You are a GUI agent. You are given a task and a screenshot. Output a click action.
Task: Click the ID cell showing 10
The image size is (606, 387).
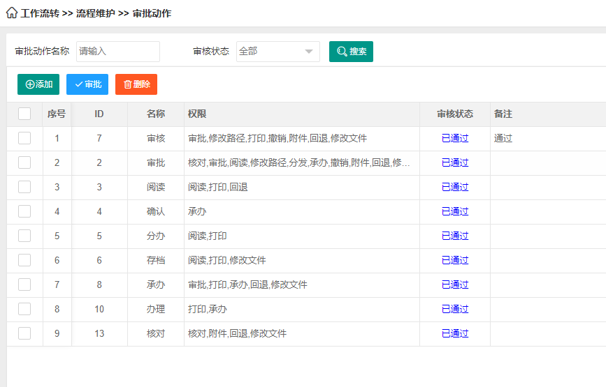pyautogui.click(x=99, y=309)
